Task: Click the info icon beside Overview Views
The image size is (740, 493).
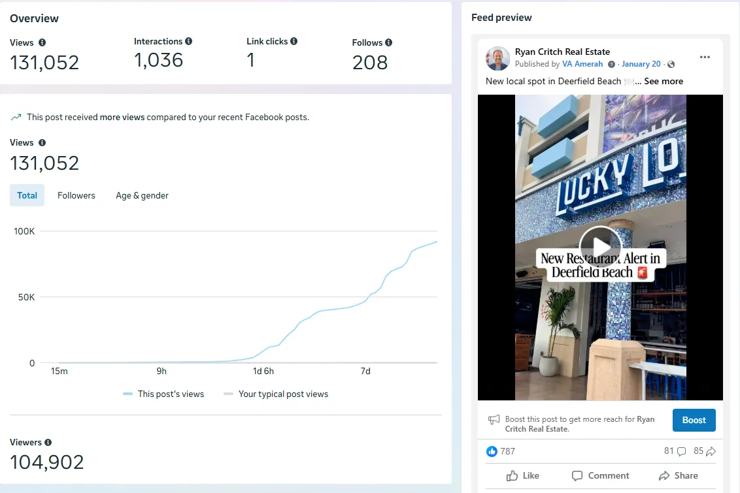Action: click(x=42, y=42)
